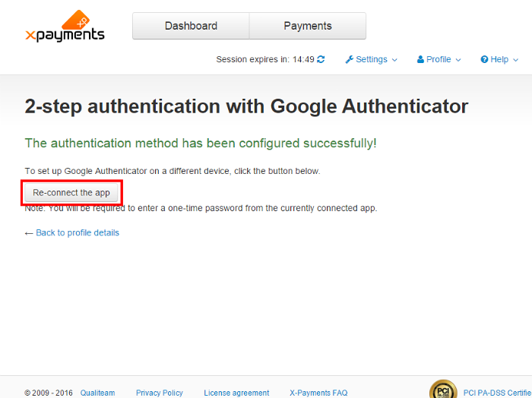Refresh the session timer icon
Image resolution: width=532 pixels, height=398 pixels.
pyautogui.click(x=321, y=59)
